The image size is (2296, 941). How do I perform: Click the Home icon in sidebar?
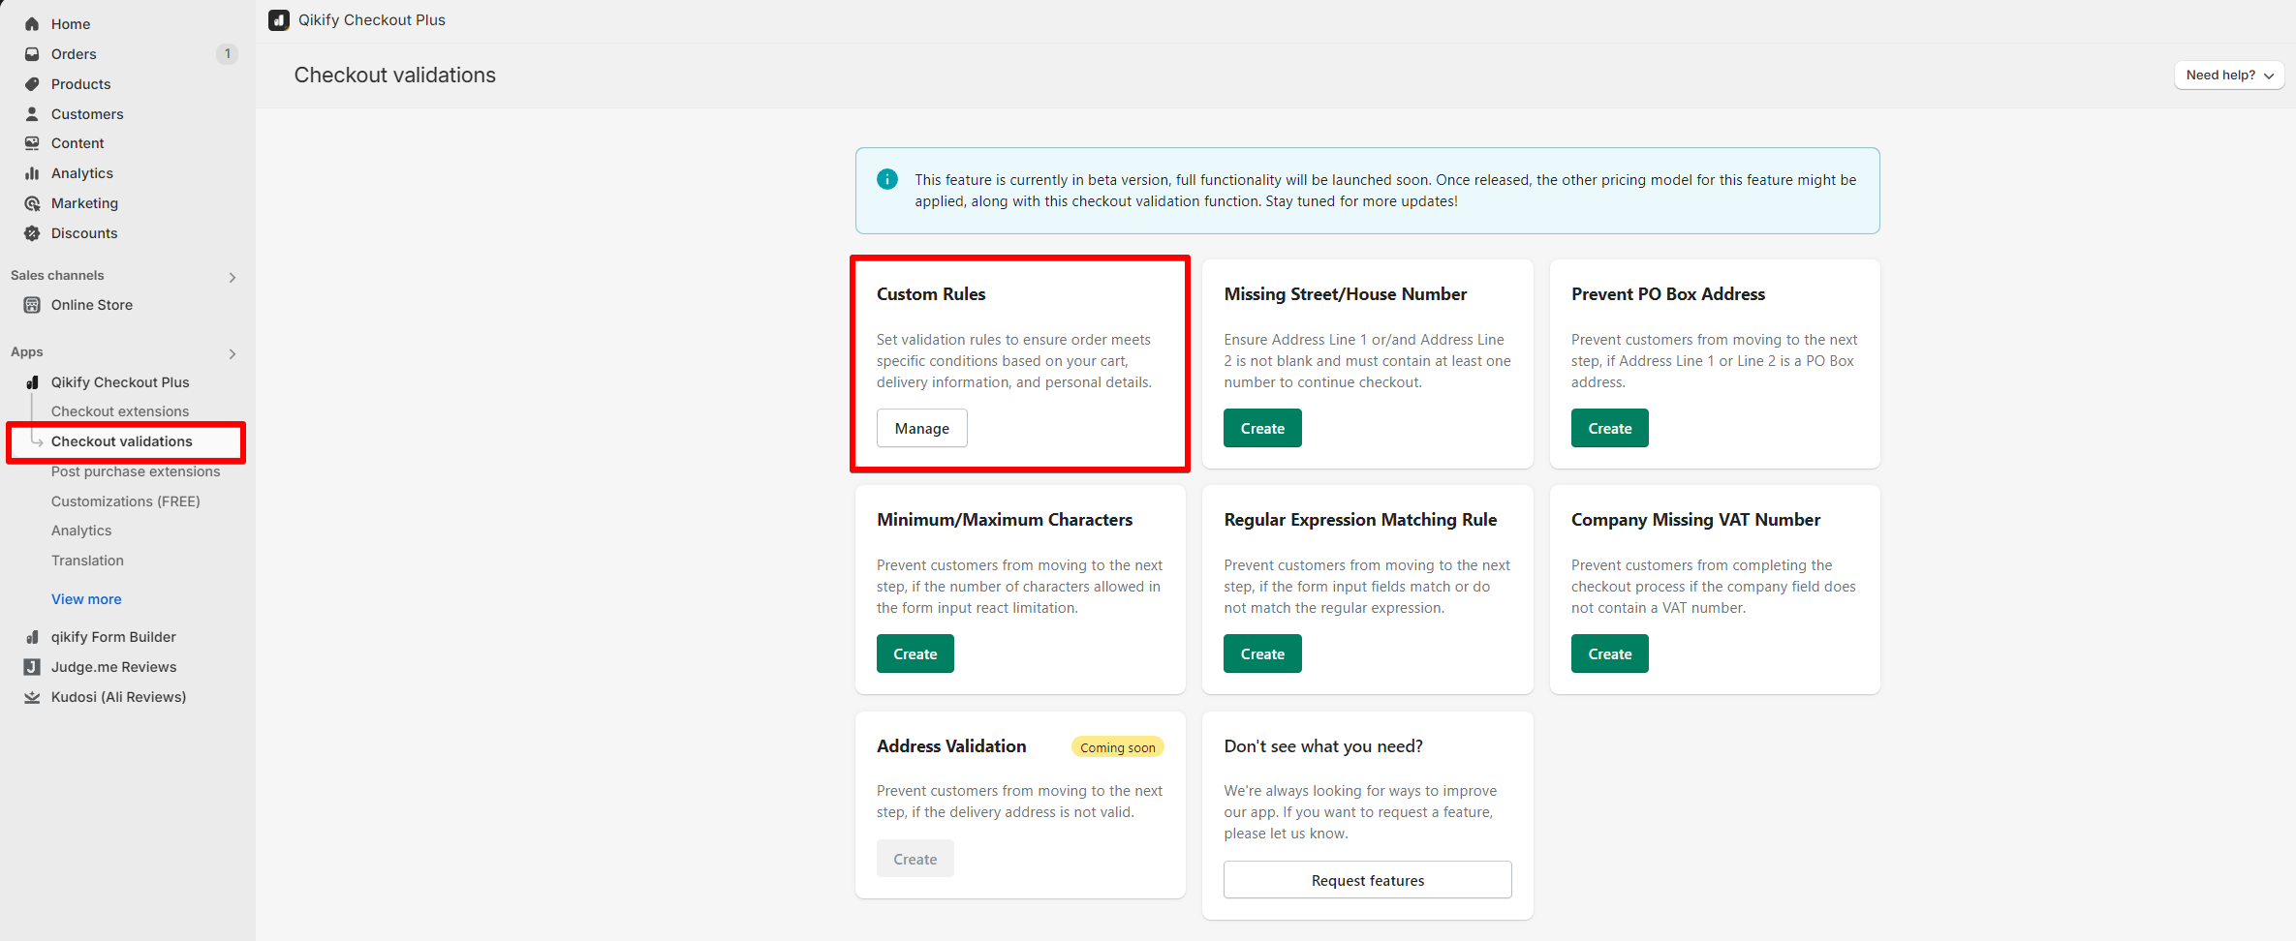pyautogui.click(x=32, y=24)
